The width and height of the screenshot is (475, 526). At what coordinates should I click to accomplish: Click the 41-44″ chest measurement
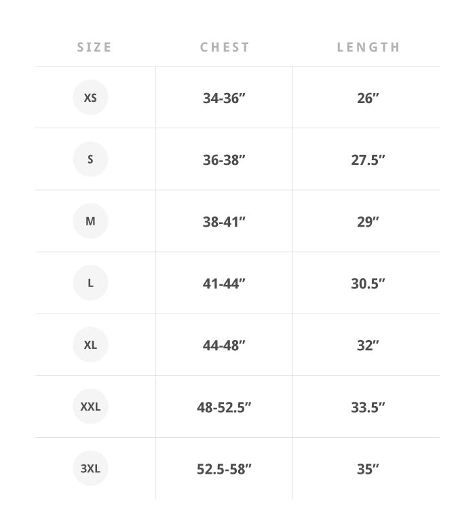(x=224, y=284)
